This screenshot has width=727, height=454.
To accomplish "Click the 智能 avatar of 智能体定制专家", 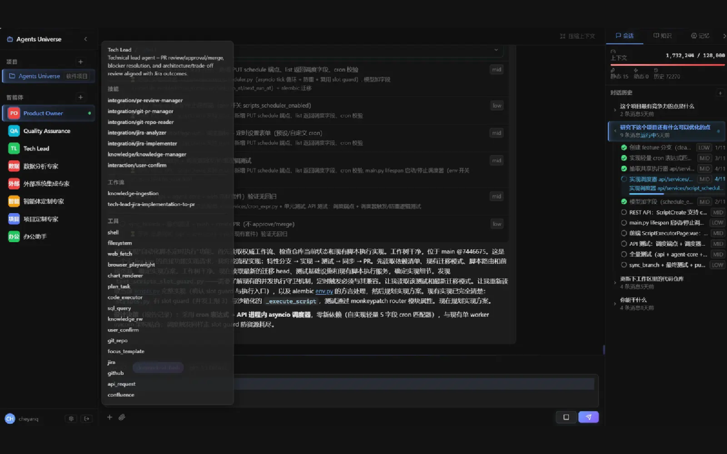I will tap(13, 201).
